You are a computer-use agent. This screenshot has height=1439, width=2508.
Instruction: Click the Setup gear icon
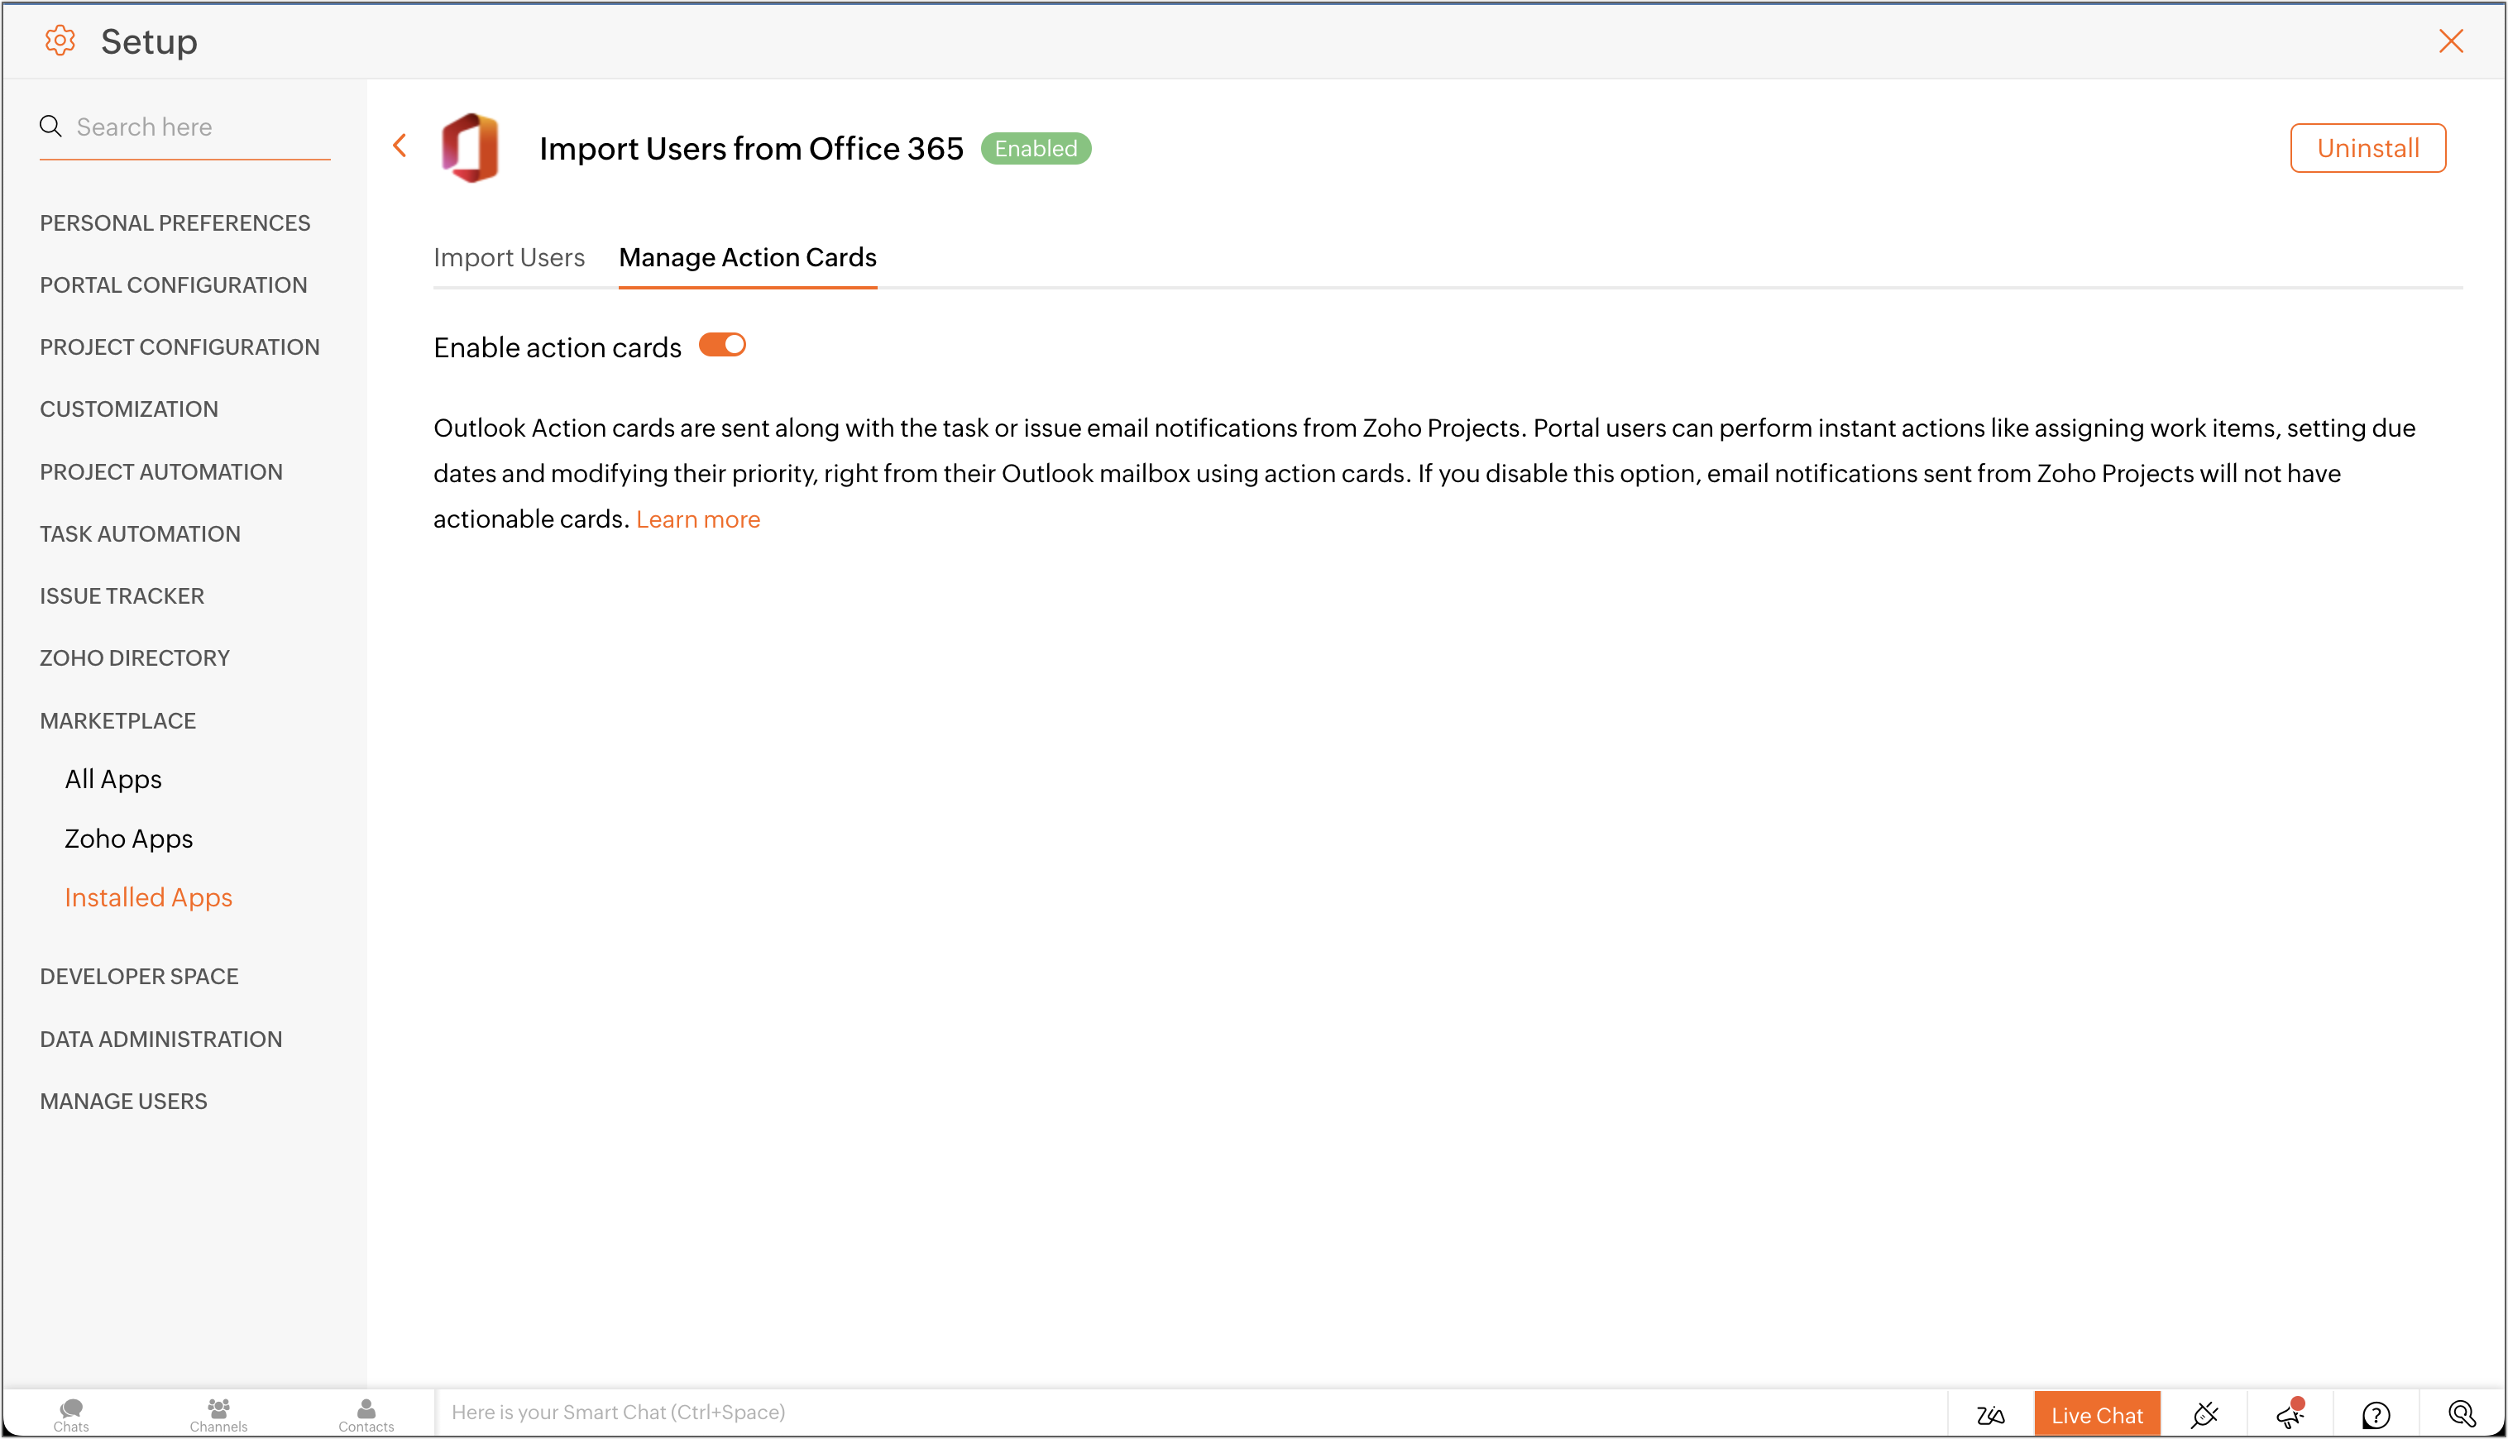click(x=60, y=41)
